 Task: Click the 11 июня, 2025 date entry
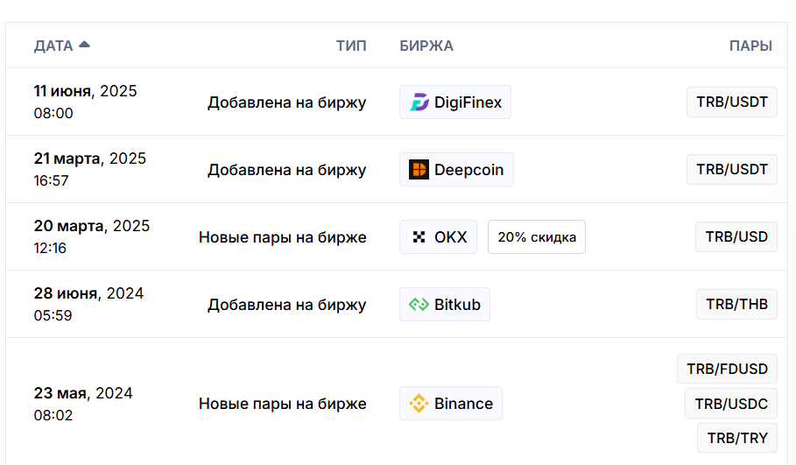tap(85, 91)
